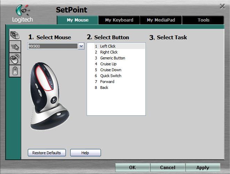Pick button 6 Quick Switch
Screen dimensions: 230x174
point(120,76)
